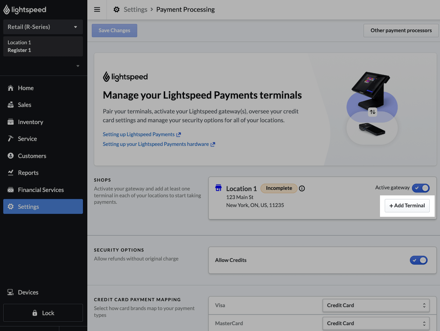Go to Inventory in the sidebar

43,122
